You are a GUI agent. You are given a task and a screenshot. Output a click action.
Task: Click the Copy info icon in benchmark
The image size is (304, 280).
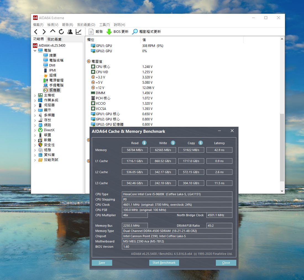coord(201,143)
